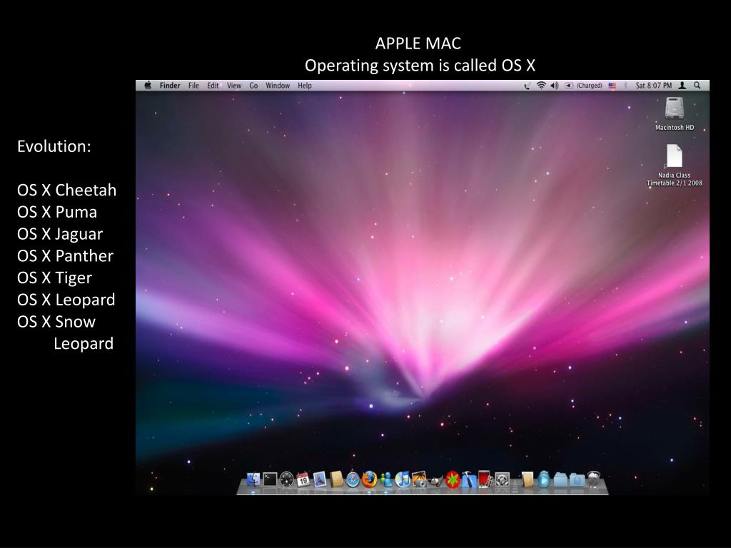
Task: Open Spotlight search magnifier
Action: click(x=697, y=86)
